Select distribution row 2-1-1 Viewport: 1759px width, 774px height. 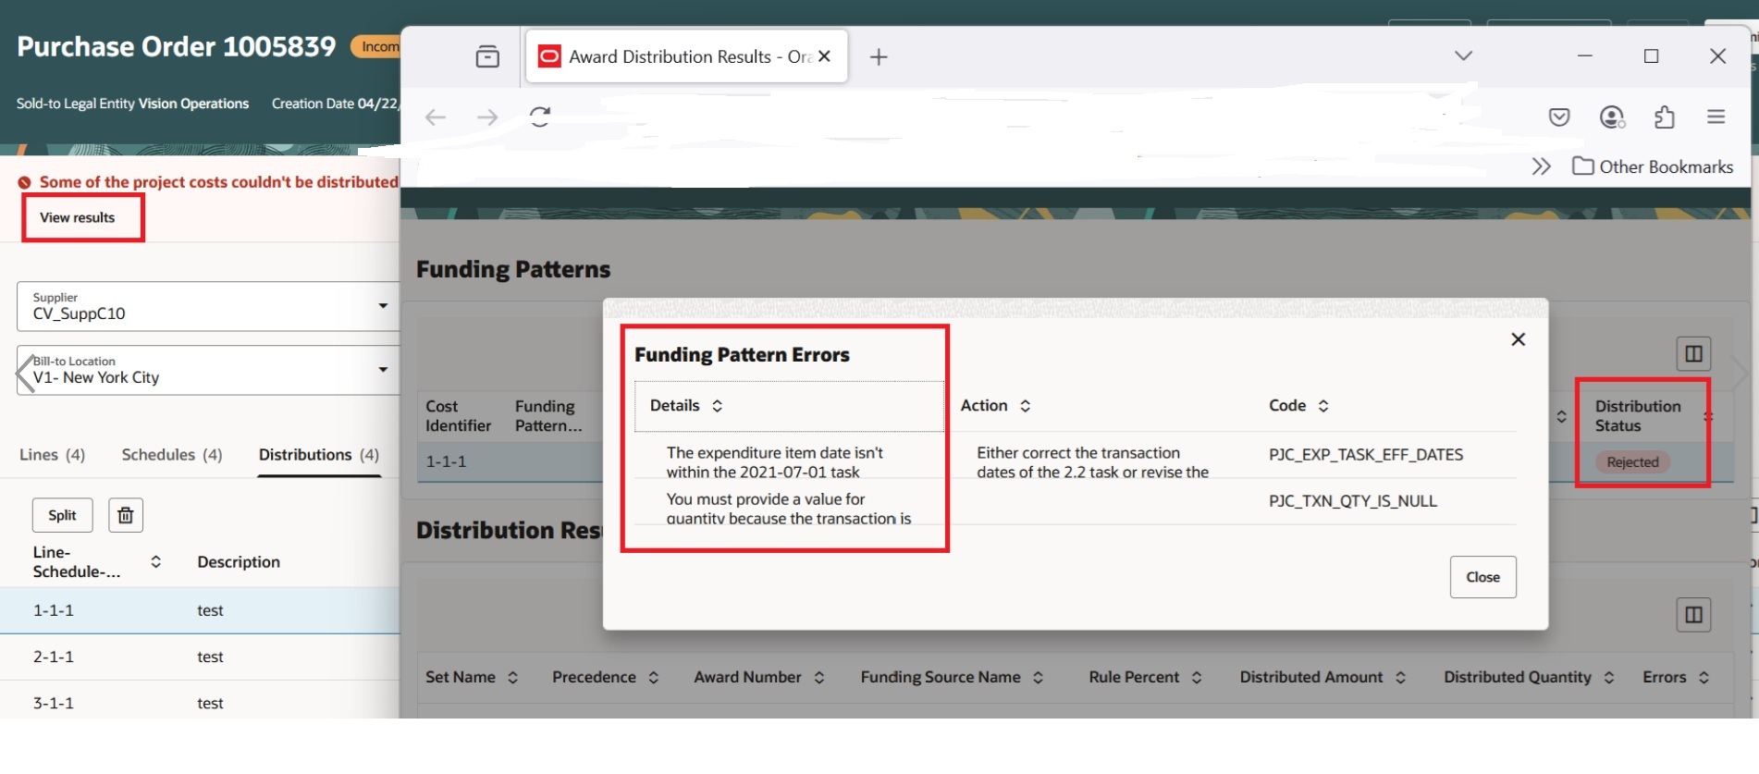click(200, 657)
